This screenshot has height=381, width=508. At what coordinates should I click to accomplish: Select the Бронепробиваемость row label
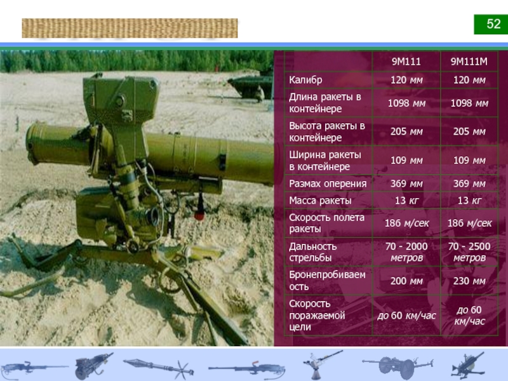(x=327, y=281)
